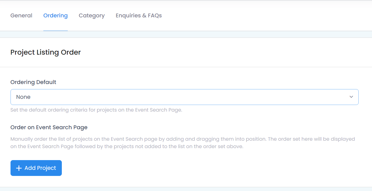Click the "Set the default ordering criteria" hint
Viewport: 372px width, 191px height.
(96, 110)
